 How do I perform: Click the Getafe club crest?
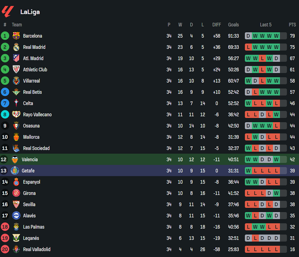click(15, 171)
